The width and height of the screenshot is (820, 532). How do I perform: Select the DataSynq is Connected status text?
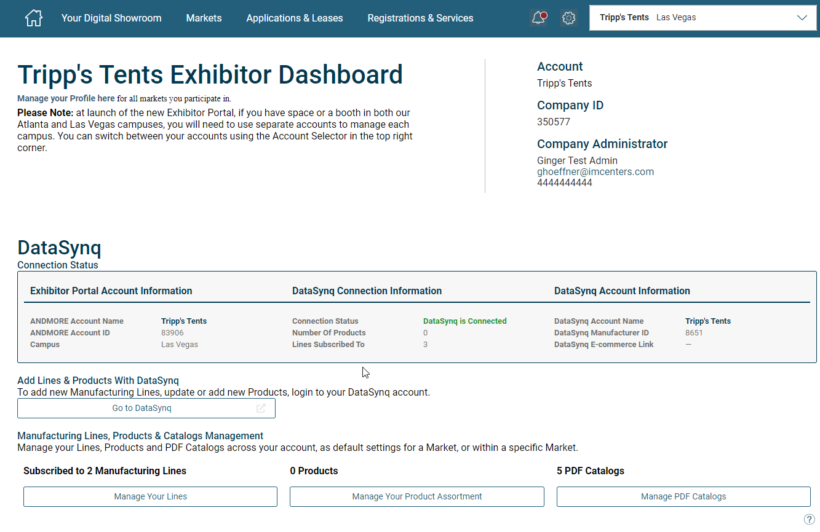click(465, 321)
